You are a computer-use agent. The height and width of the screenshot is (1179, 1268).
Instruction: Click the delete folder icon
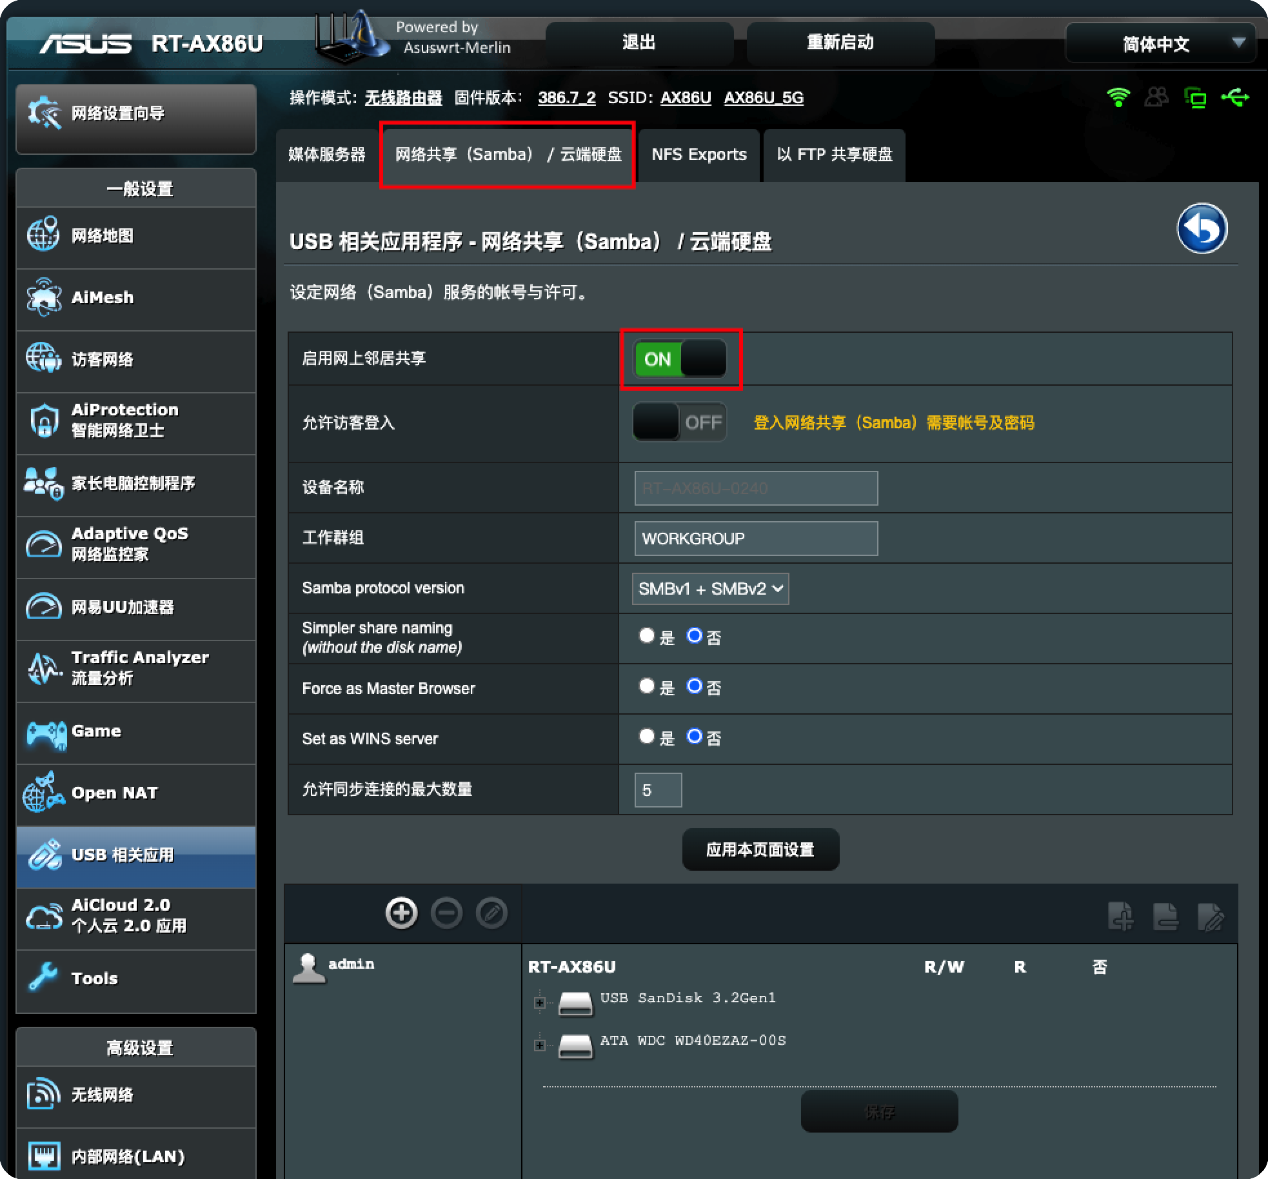(x=1165, y=916)
